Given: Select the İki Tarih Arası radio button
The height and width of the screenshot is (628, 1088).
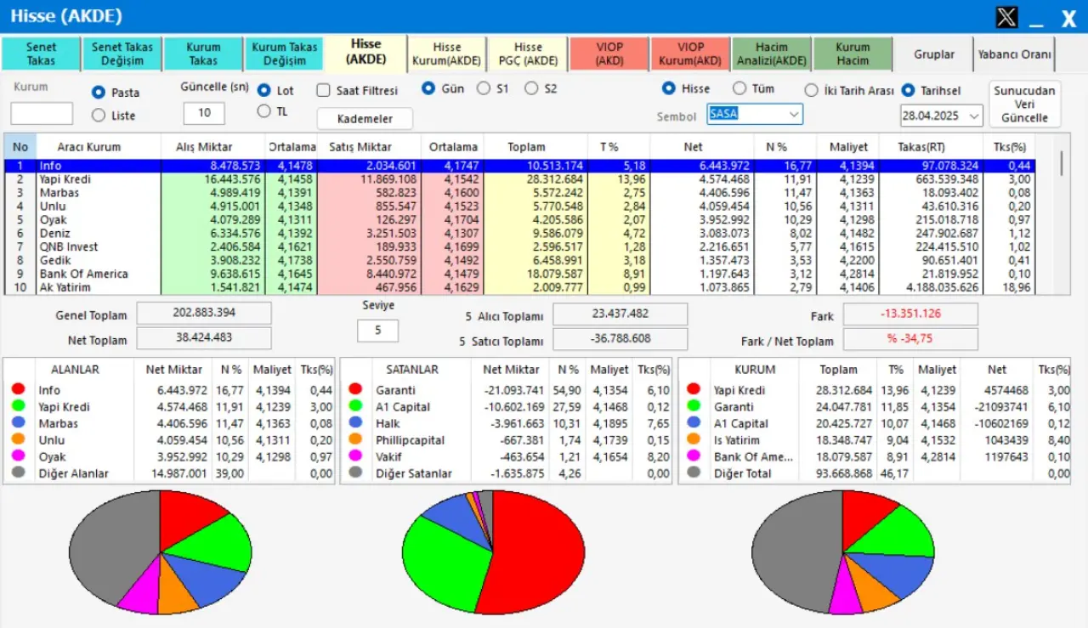Looking at the screenshot, I should (x=812, y=90).
